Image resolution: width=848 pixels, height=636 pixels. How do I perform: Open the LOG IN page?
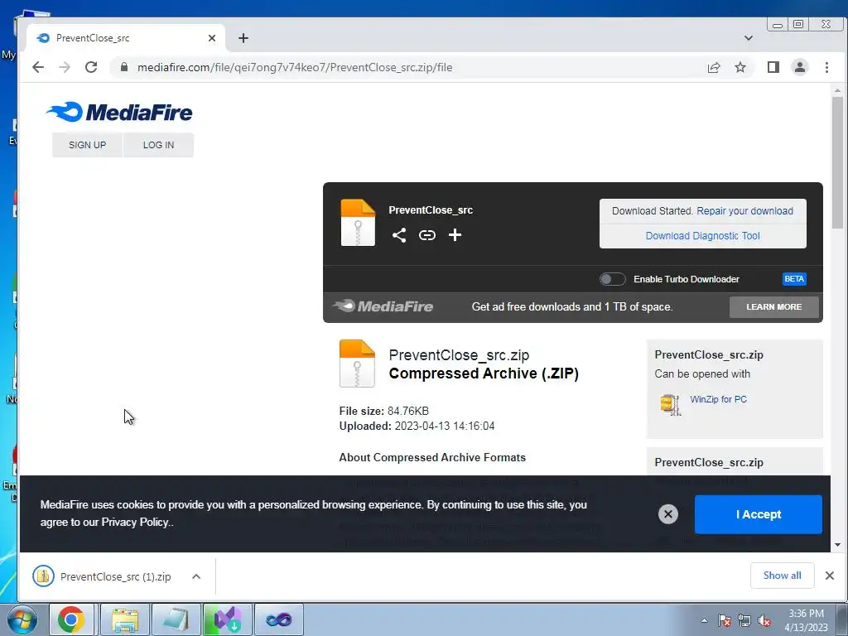coord(158,145)
